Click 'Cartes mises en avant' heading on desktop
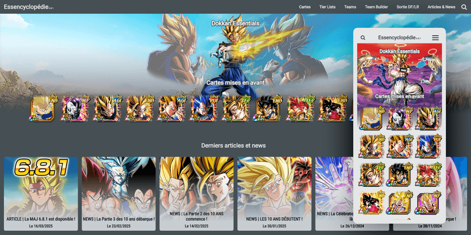471x235 pixels. pos(235,83)
